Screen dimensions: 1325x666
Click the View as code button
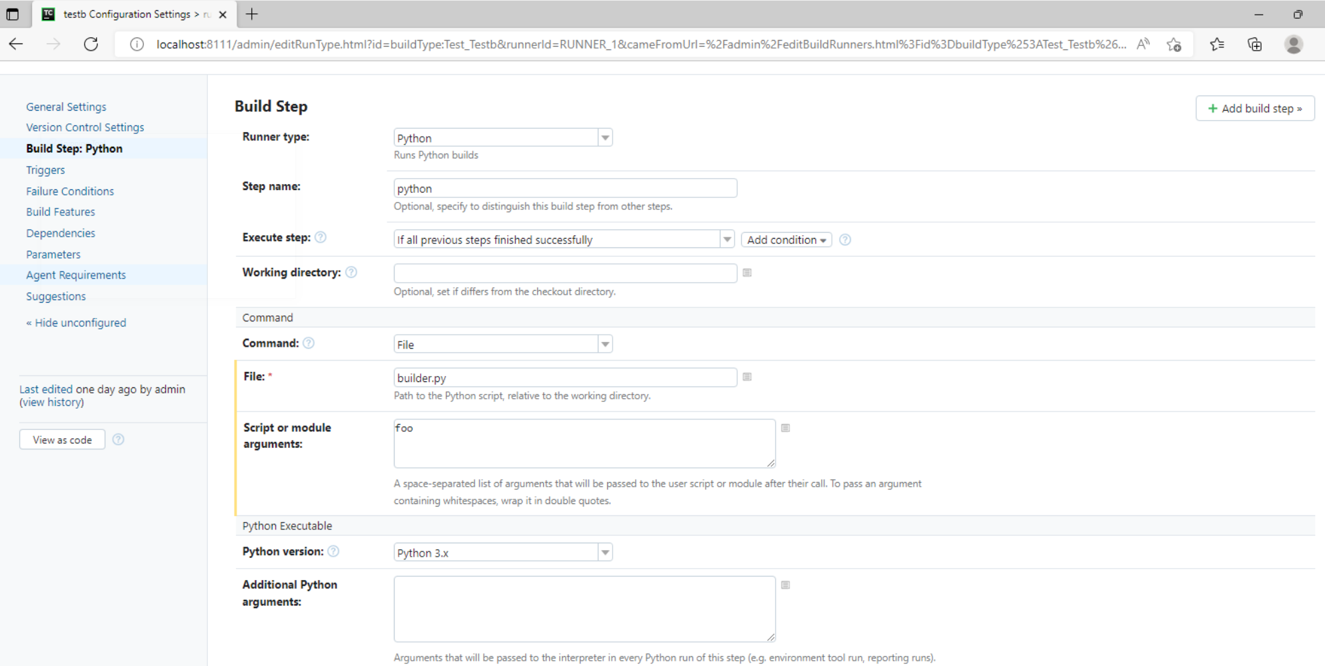(62, 439)
